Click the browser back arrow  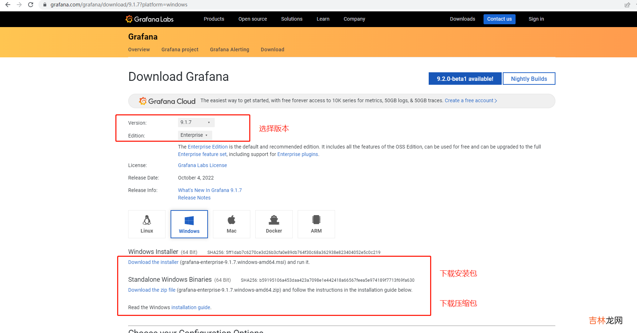[8, 5]
